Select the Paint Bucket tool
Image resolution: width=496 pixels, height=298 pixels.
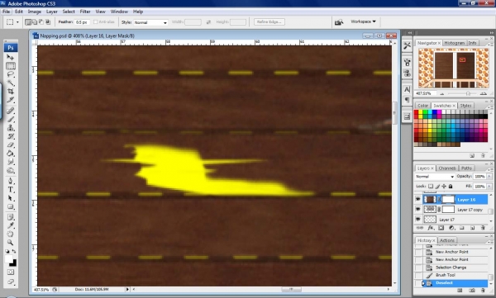point(11,154)
